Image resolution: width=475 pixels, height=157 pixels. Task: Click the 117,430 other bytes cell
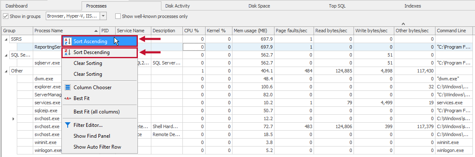415,71
